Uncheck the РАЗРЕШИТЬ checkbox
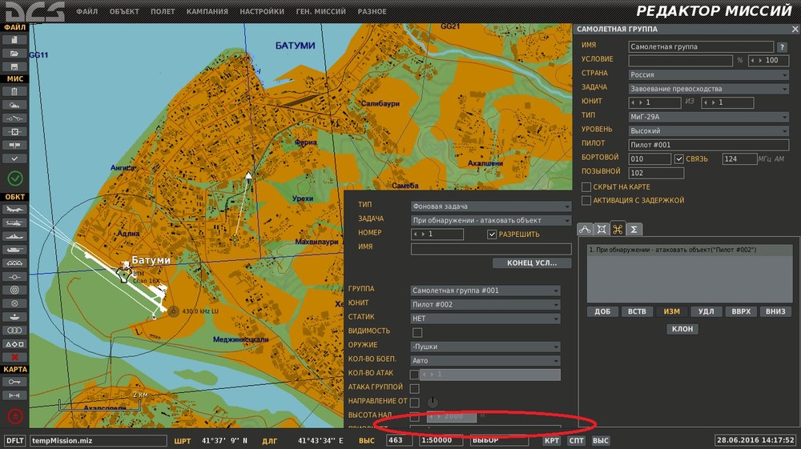Image resolution: width=801 pixels, height=449 pixels. 493,235
